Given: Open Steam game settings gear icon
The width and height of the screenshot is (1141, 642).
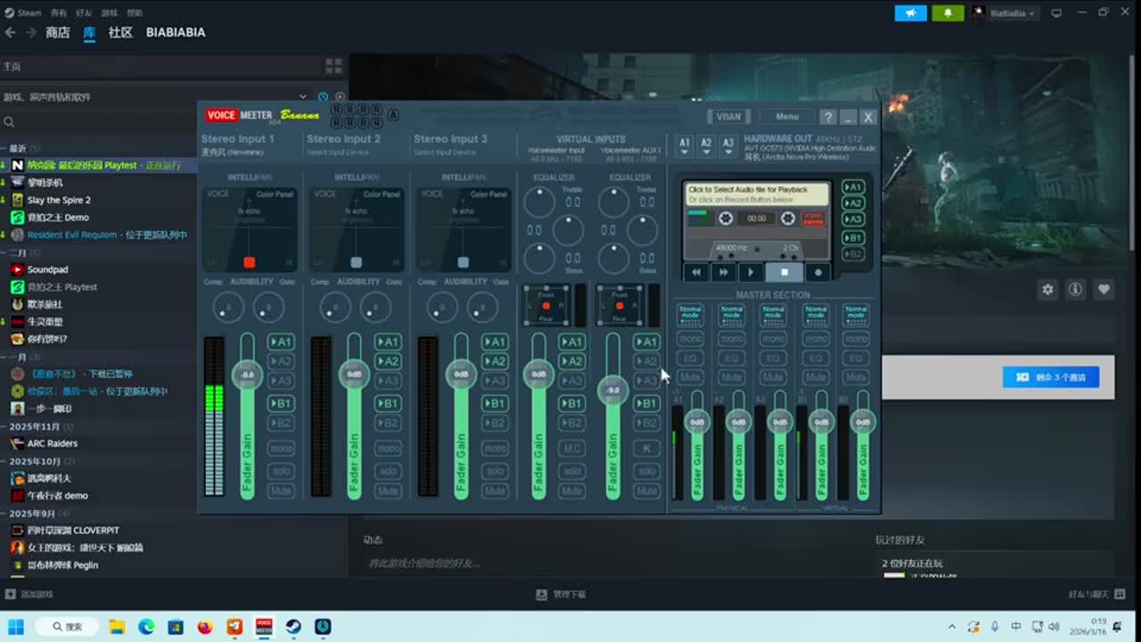Looking at the screenshot, I should [1047, 290].
